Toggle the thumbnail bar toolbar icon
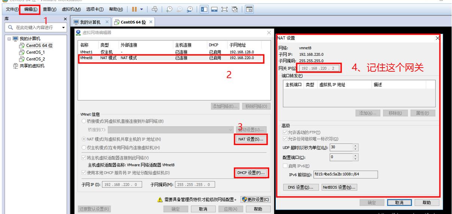Viewport: 452px width, 214px height. tap(214, 9)
